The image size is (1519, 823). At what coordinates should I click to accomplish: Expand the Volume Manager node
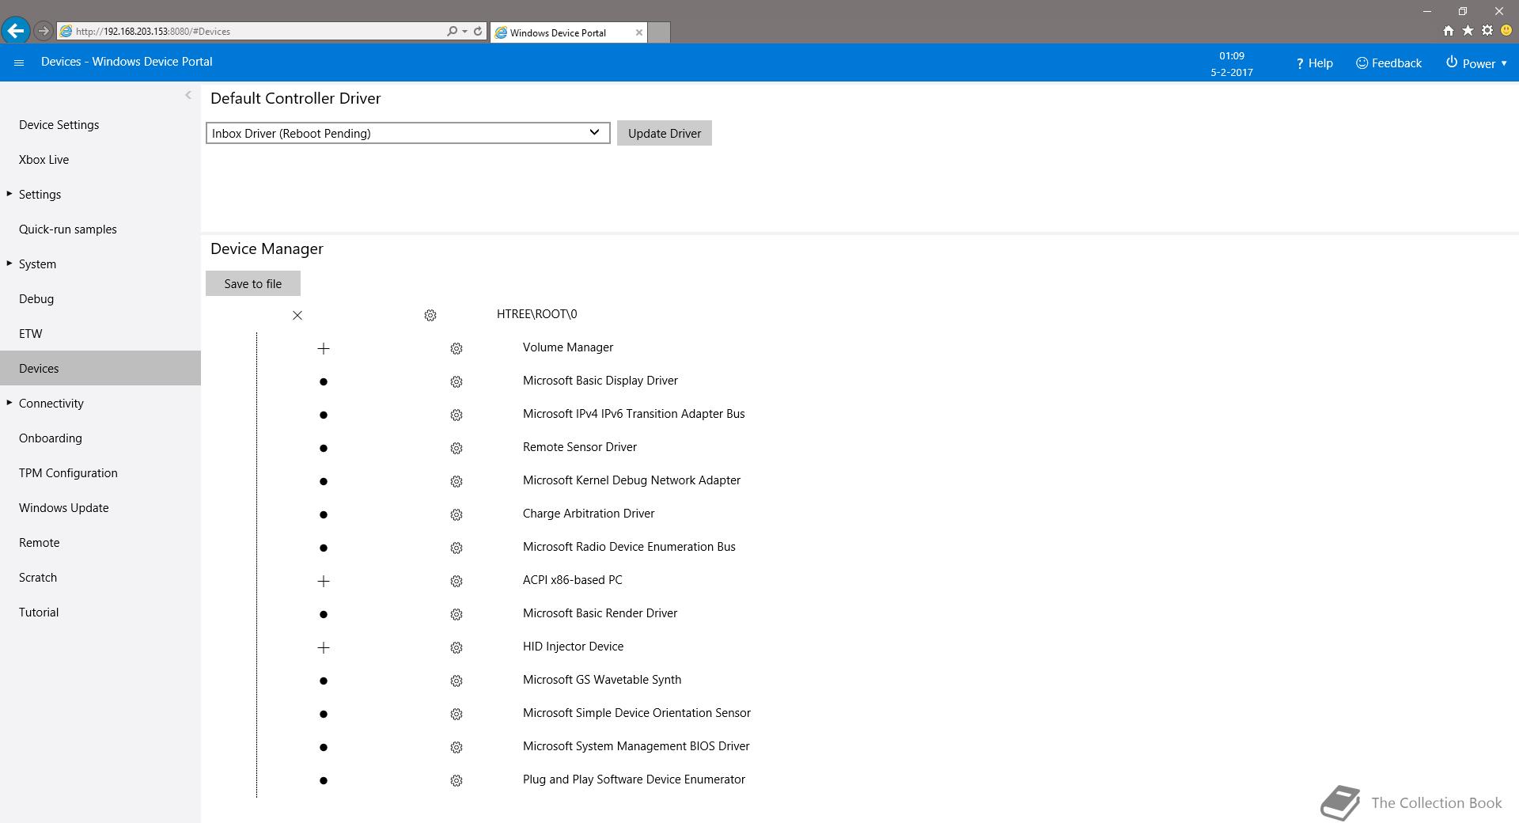pos(324,348)
